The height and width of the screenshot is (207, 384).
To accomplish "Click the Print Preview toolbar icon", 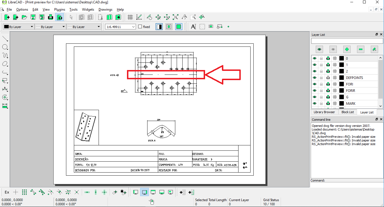I will click(59, 17).
